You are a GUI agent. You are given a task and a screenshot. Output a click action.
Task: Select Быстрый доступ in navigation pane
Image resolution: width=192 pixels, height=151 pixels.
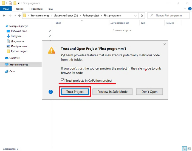tap(19, 26)
